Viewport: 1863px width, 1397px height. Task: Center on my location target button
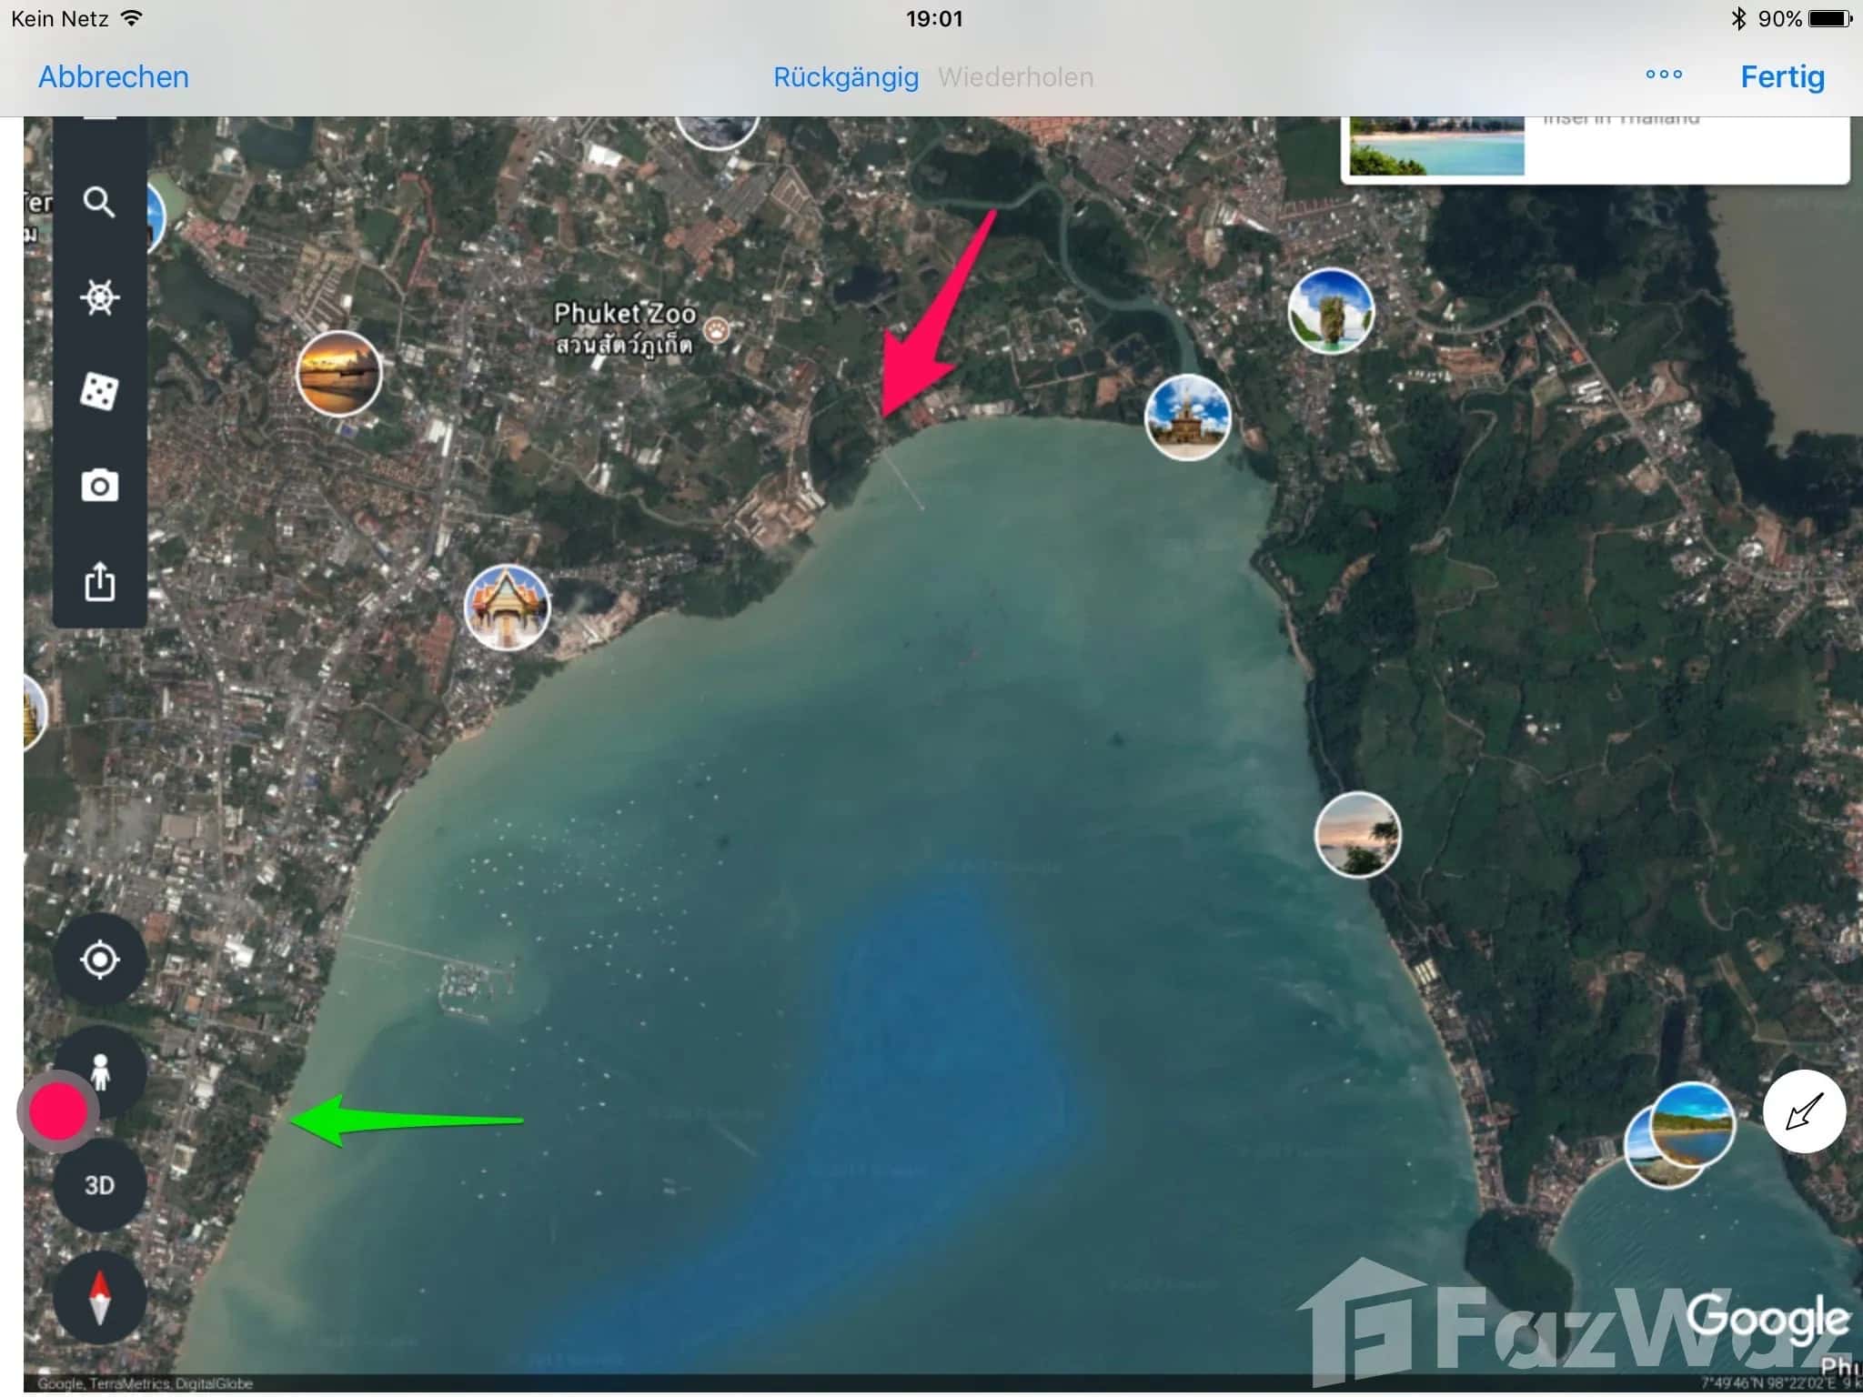coord(99,960)
